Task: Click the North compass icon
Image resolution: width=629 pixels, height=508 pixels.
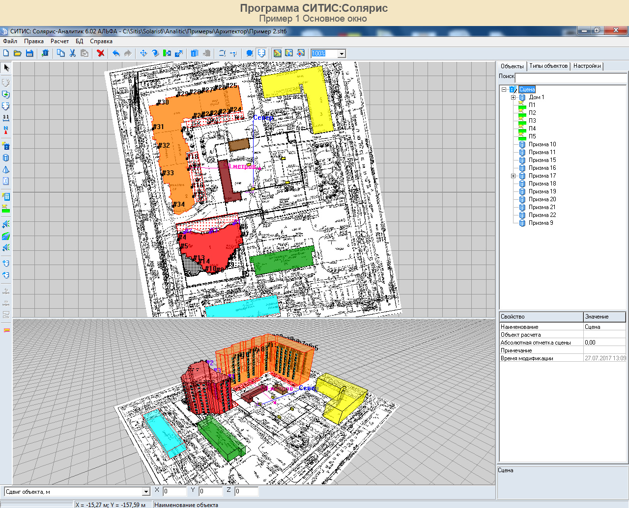Action: 6,130
